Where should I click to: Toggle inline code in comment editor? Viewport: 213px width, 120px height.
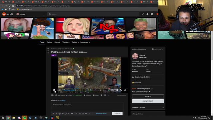point(66,113)
